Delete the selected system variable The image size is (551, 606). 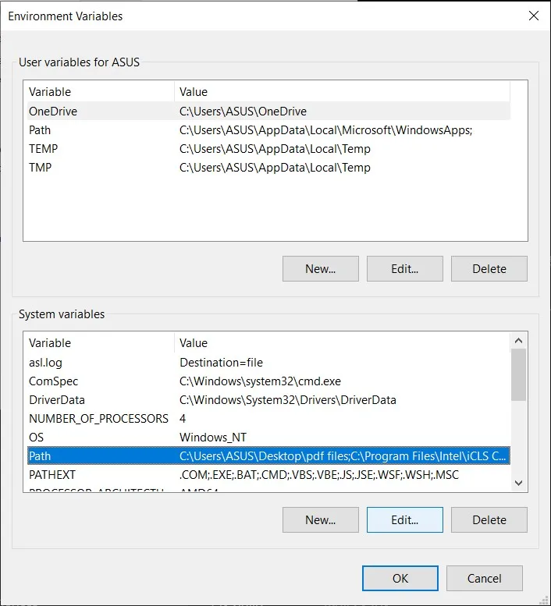489,519
